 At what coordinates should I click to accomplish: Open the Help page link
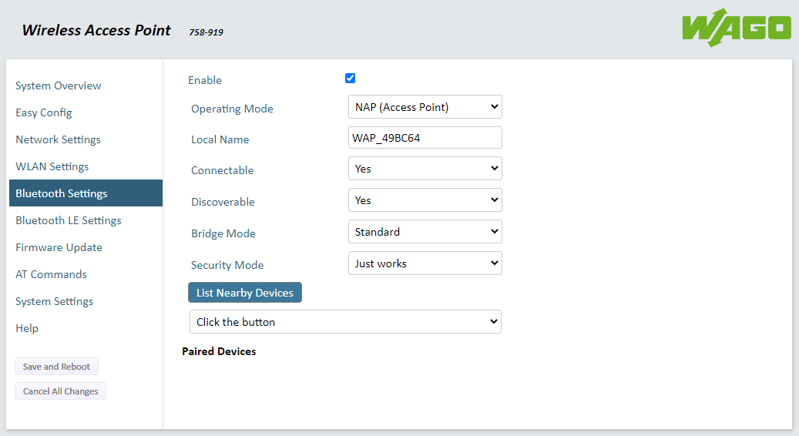(27, 328)
